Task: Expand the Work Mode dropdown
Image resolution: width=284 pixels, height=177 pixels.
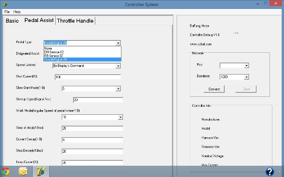Action: coord(121,117)
